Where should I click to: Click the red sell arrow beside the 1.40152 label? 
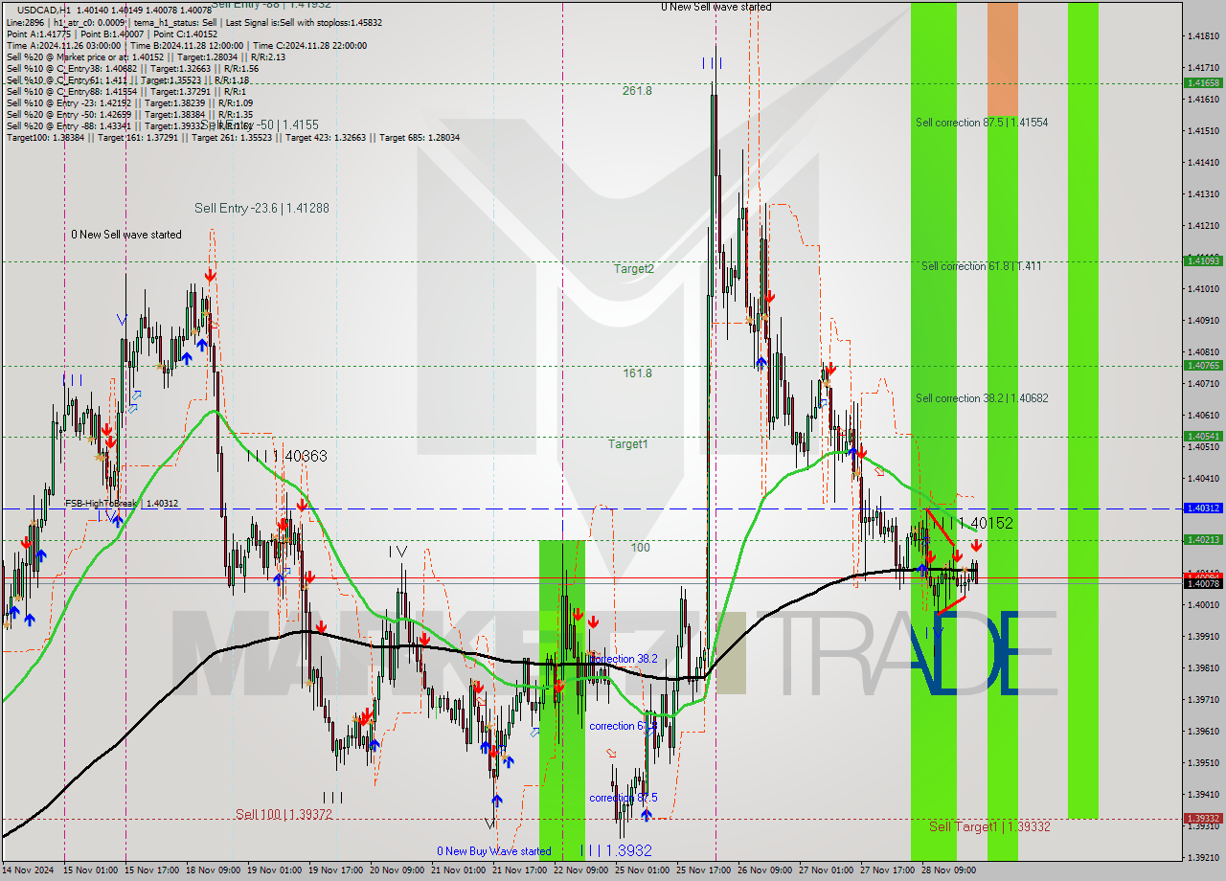pyautogui.click(x=977, y=546)
